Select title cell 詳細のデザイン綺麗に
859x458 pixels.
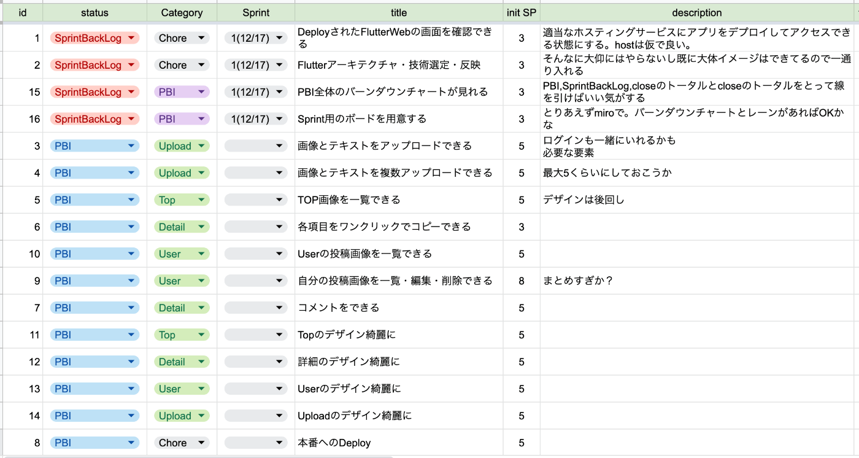(399, 362)
